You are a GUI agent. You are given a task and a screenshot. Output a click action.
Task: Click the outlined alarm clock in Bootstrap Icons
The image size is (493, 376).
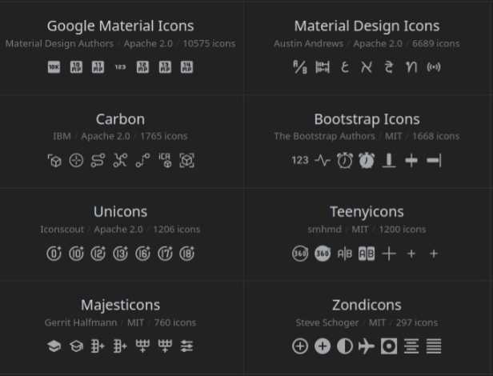(345, 160)
